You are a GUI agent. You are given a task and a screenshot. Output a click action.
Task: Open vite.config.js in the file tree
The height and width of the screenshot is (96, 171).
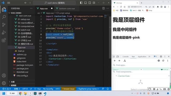22,75
